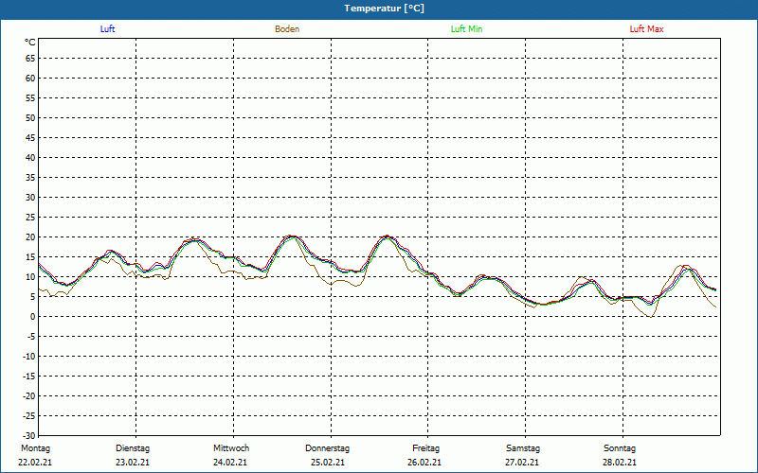Image resolution: width=758 pixels, height=473 pixels.
Task: Click the Sonntag day label
Action: [x=620, y=448]
